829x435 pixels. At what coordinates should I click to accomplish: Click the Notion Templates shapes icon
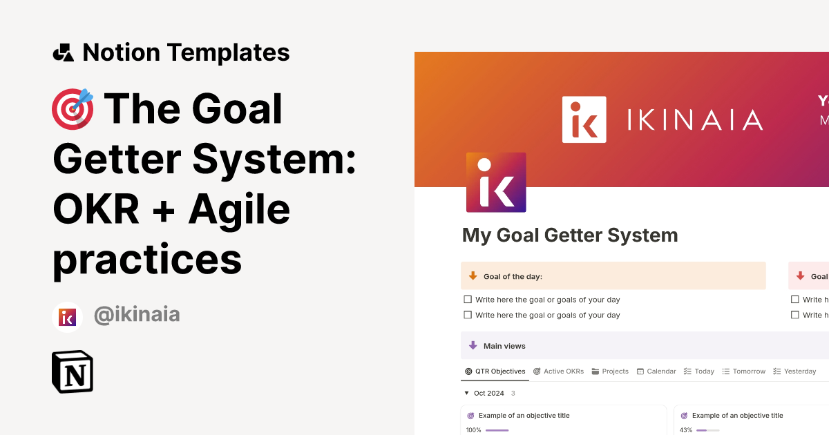[63, 52]
